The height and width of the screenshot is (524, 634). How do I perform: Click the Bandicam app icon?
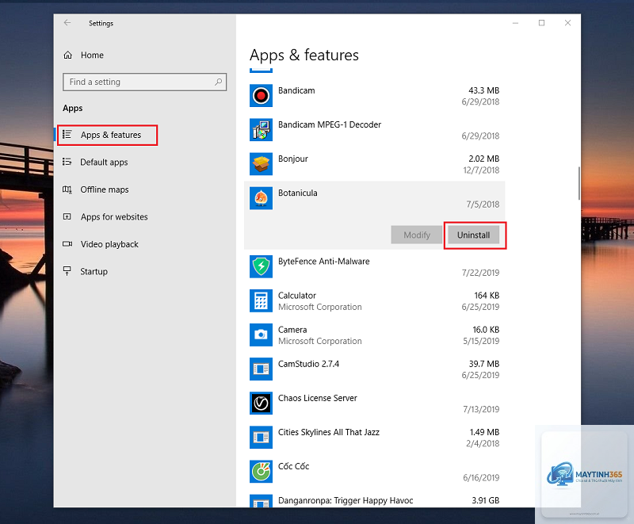click(261, 96)
